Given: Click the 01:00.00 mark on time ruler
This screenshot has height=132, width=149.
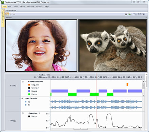Looking at the screenshot, I should [x=61, y=77].
